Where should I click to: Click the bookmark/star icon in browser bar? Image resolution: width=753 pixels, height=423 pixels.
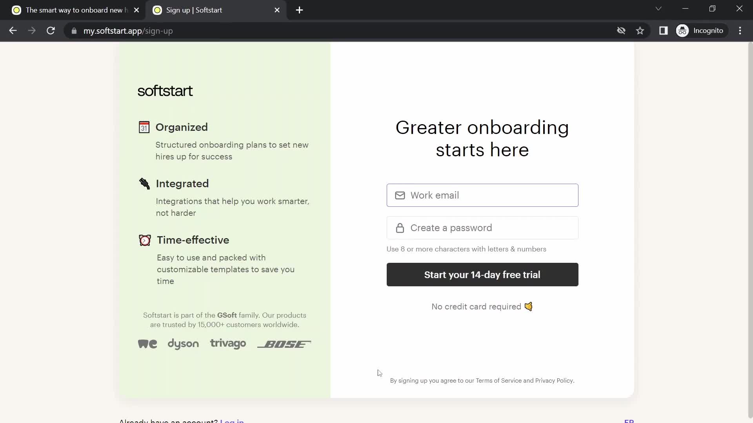click(640, 31)
